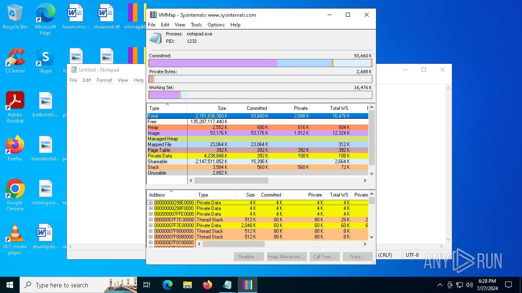This screenshot has height=293, width=522.
Task: Click summary table horizontal scrollbar
Action: [x=231, y=180]
